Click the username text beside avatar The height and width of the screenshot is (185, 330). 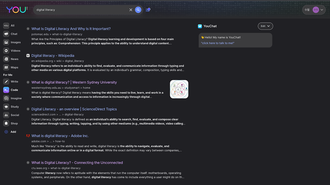[x=307, y=10]
